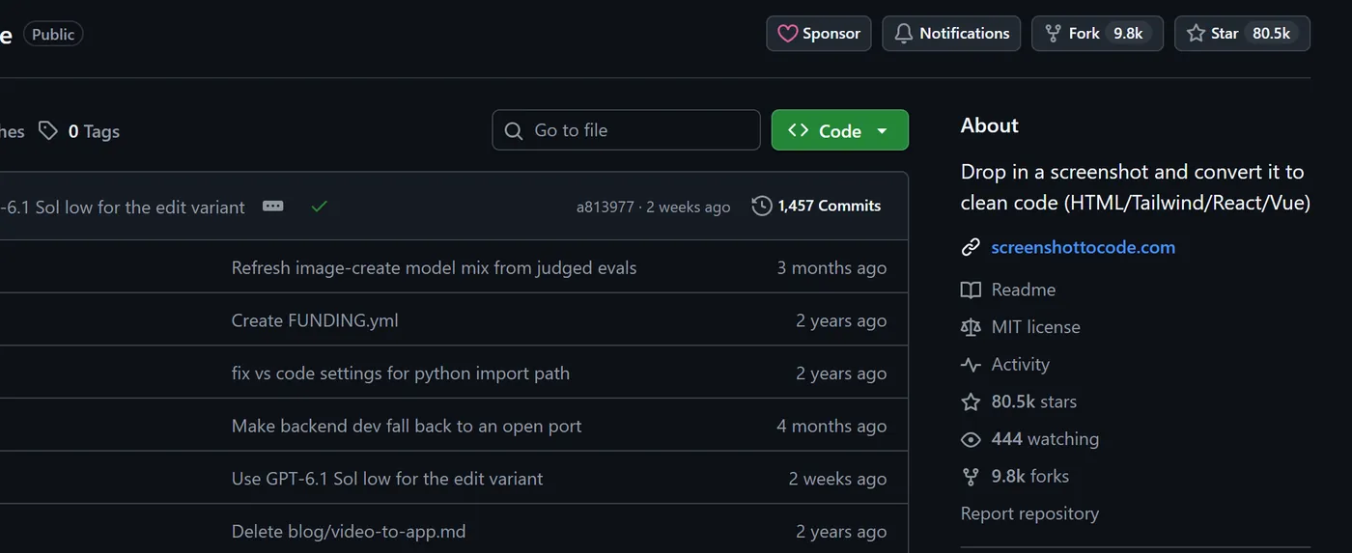View the 80.5k stars stargazers link
The image size is (1352, 553).
[x=1033, y=401]
